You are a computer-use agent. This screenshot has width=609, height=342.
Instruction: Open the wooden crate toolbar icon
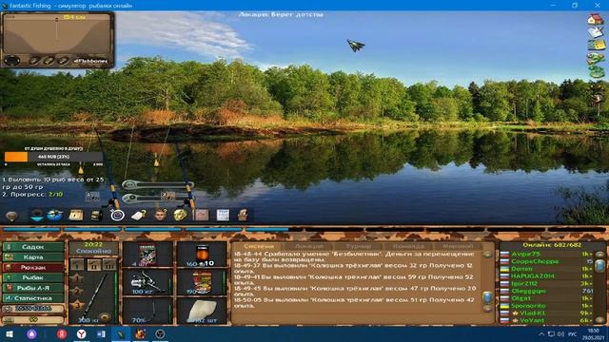click(x=76, y=216)
